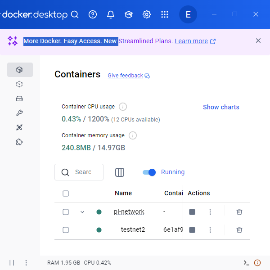
Task: Open Builds wrench icon in sidebar
Action: [x=19, y=113]
